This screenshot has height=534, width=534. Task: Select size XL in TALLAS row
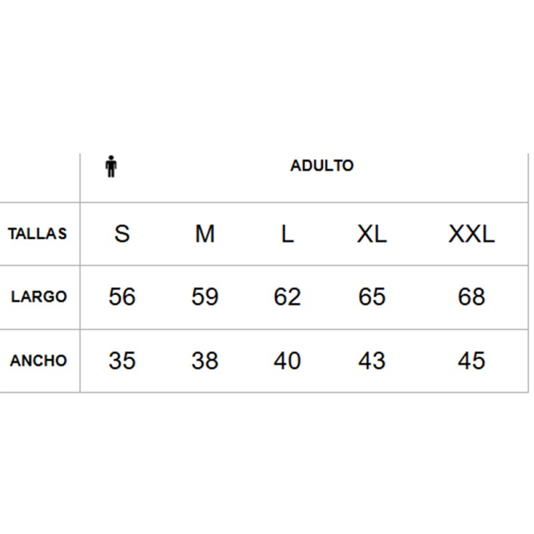(372, 234)
